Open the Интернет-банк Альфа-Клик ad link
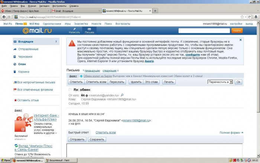The width and height of the screenshot is (260, 163). (46, 117)
